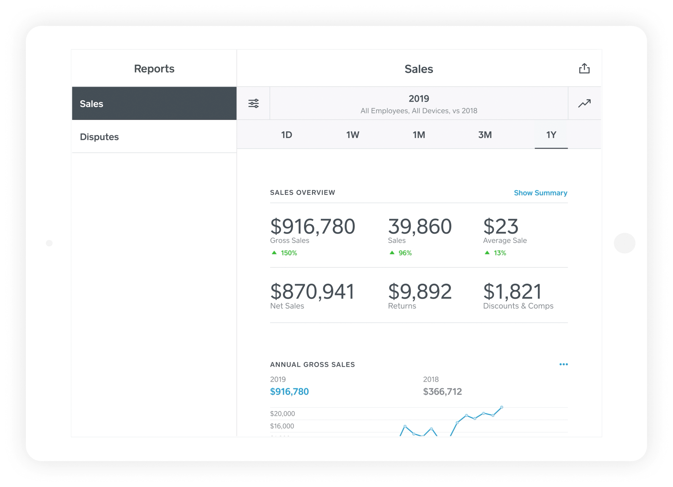Select Sales in the Reports sidebar
Image resolution: width=673 pixels, height=487 pixels.
[92, 103]
